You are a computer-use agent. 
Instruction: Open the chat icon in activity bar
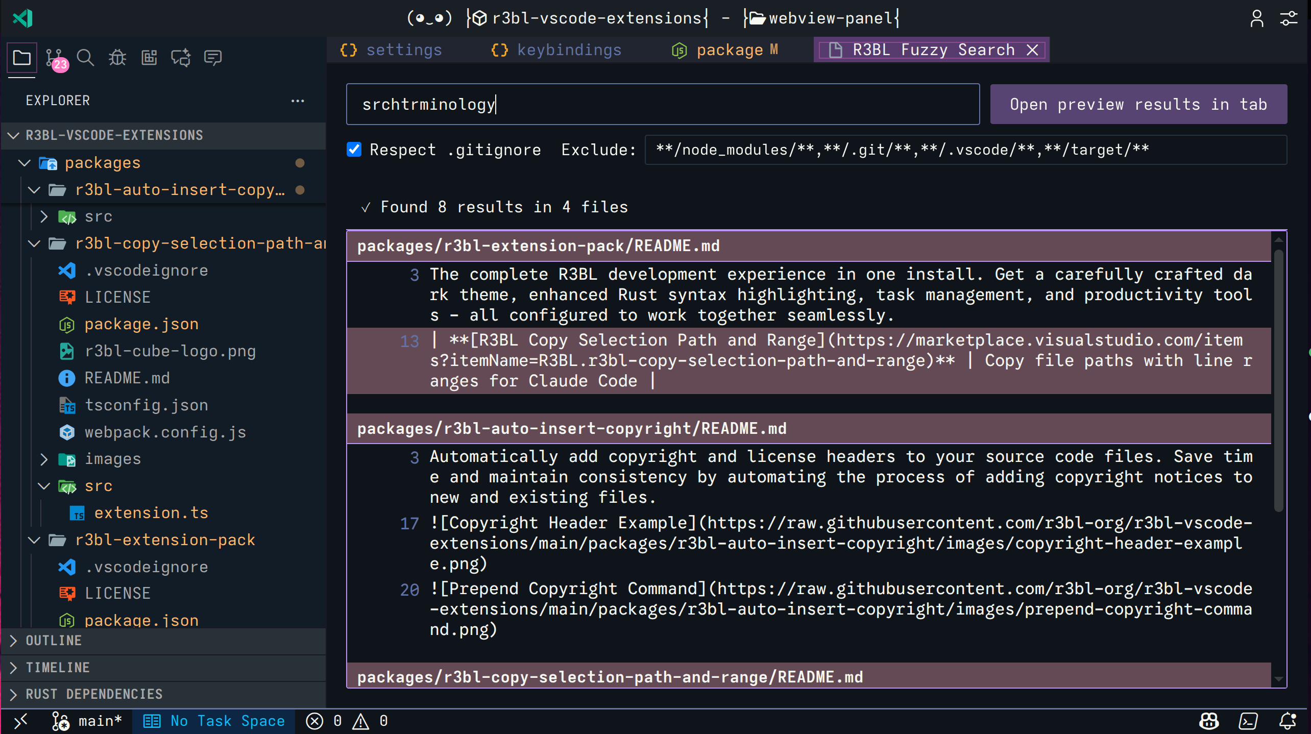[x=212, y=58]
